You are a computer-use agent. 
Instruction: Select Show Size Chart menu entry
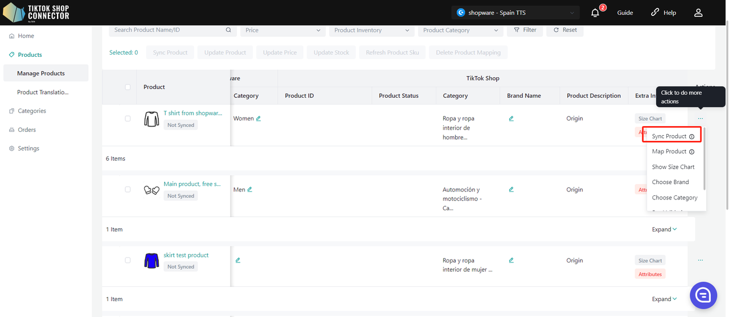(673, 167)
